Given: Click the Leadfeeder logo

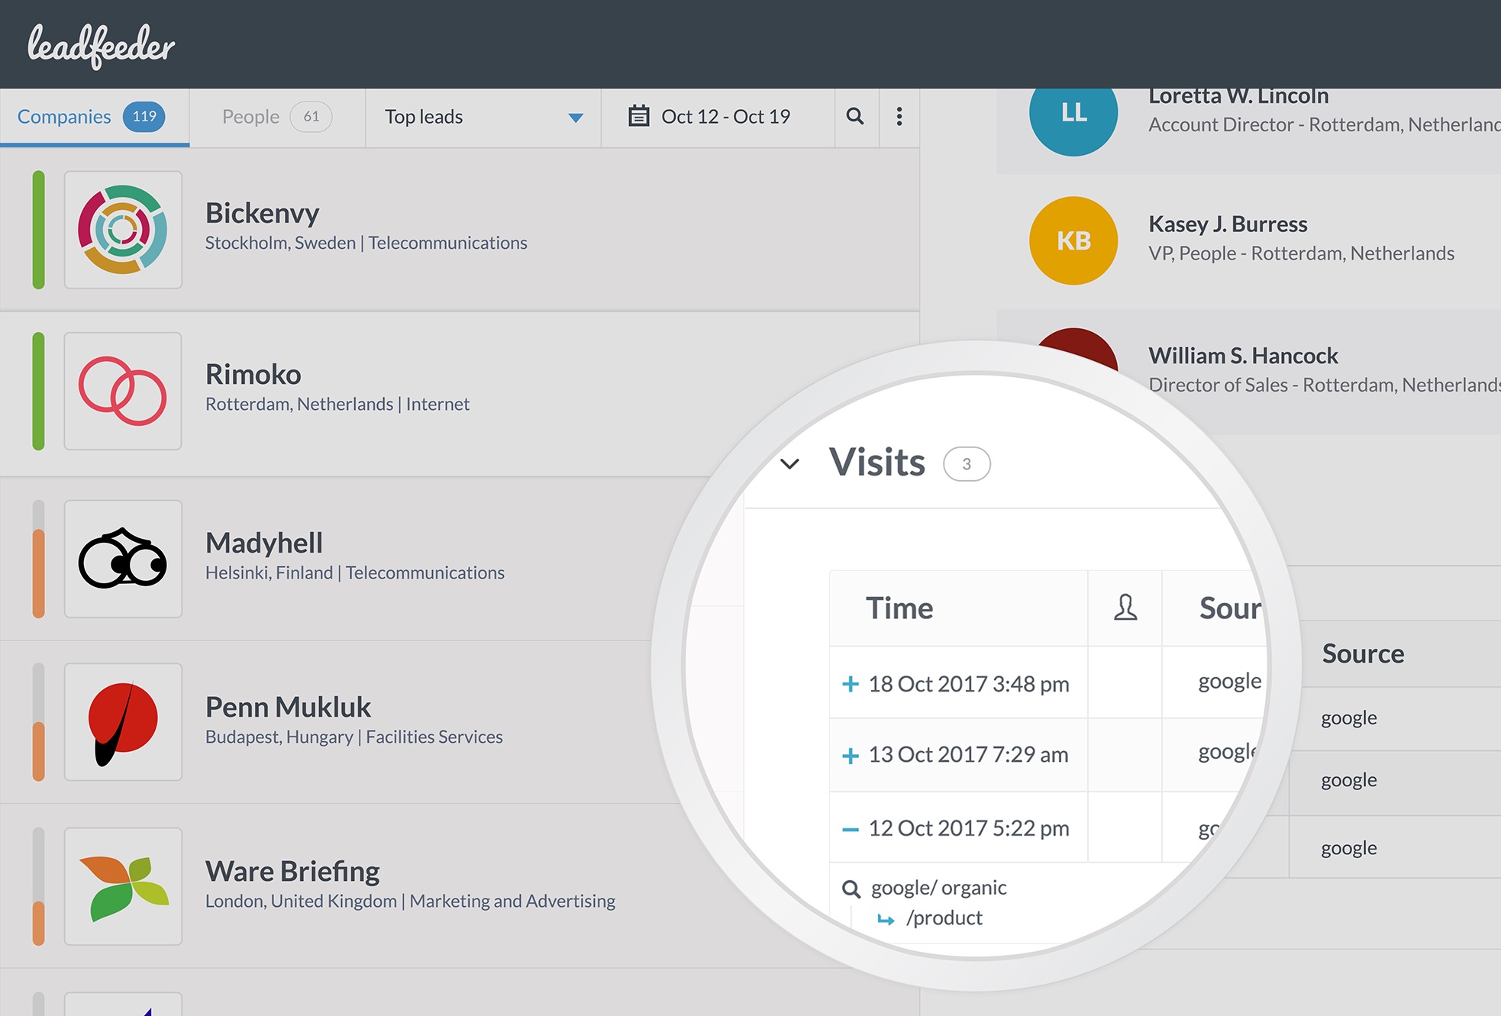Looking at the screenshot, I should (x=101, y=45).
